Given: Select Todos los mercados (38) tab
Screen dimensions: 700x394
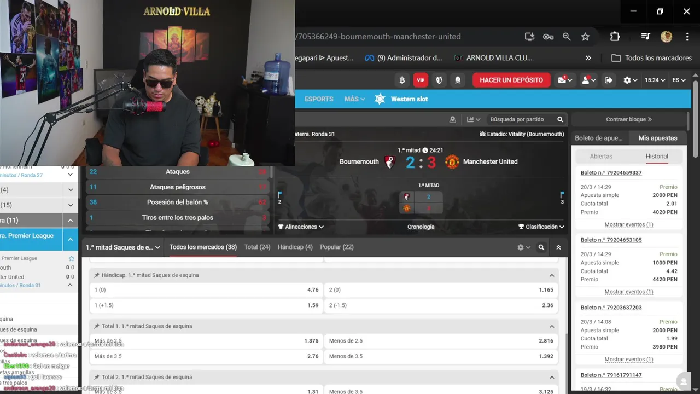Looking at the screenshot, I should [x=203, y=247].
